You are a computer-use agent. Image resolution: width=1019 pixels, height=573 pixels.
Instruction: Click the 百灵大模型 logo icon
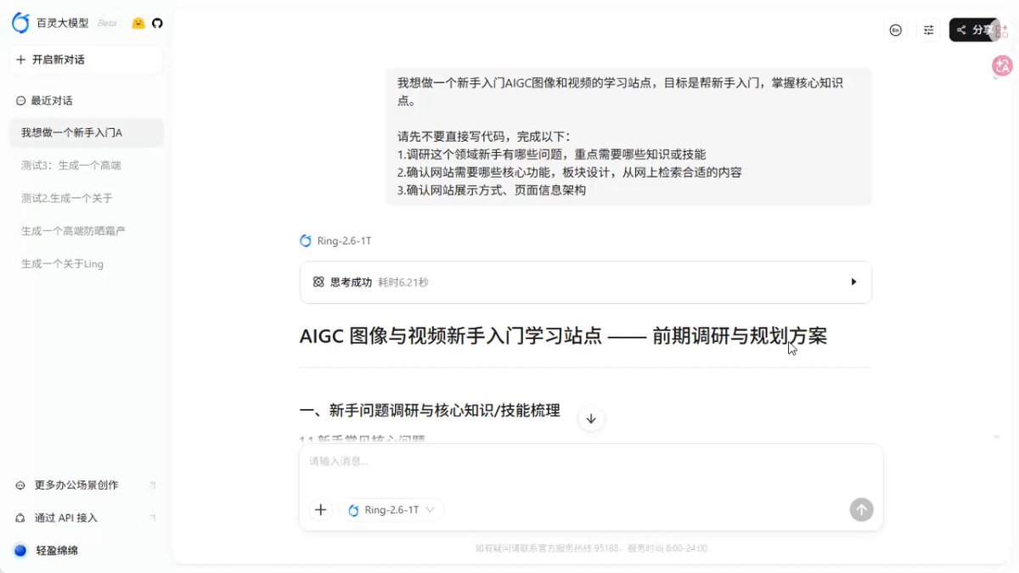20,23
